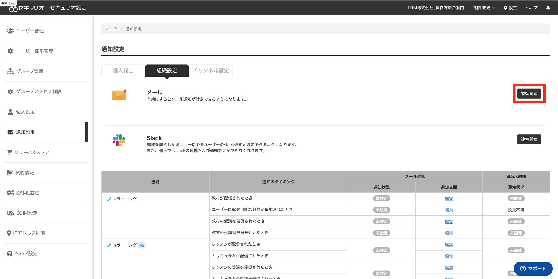Click the セキュリオ owl logo

(13, 9)
